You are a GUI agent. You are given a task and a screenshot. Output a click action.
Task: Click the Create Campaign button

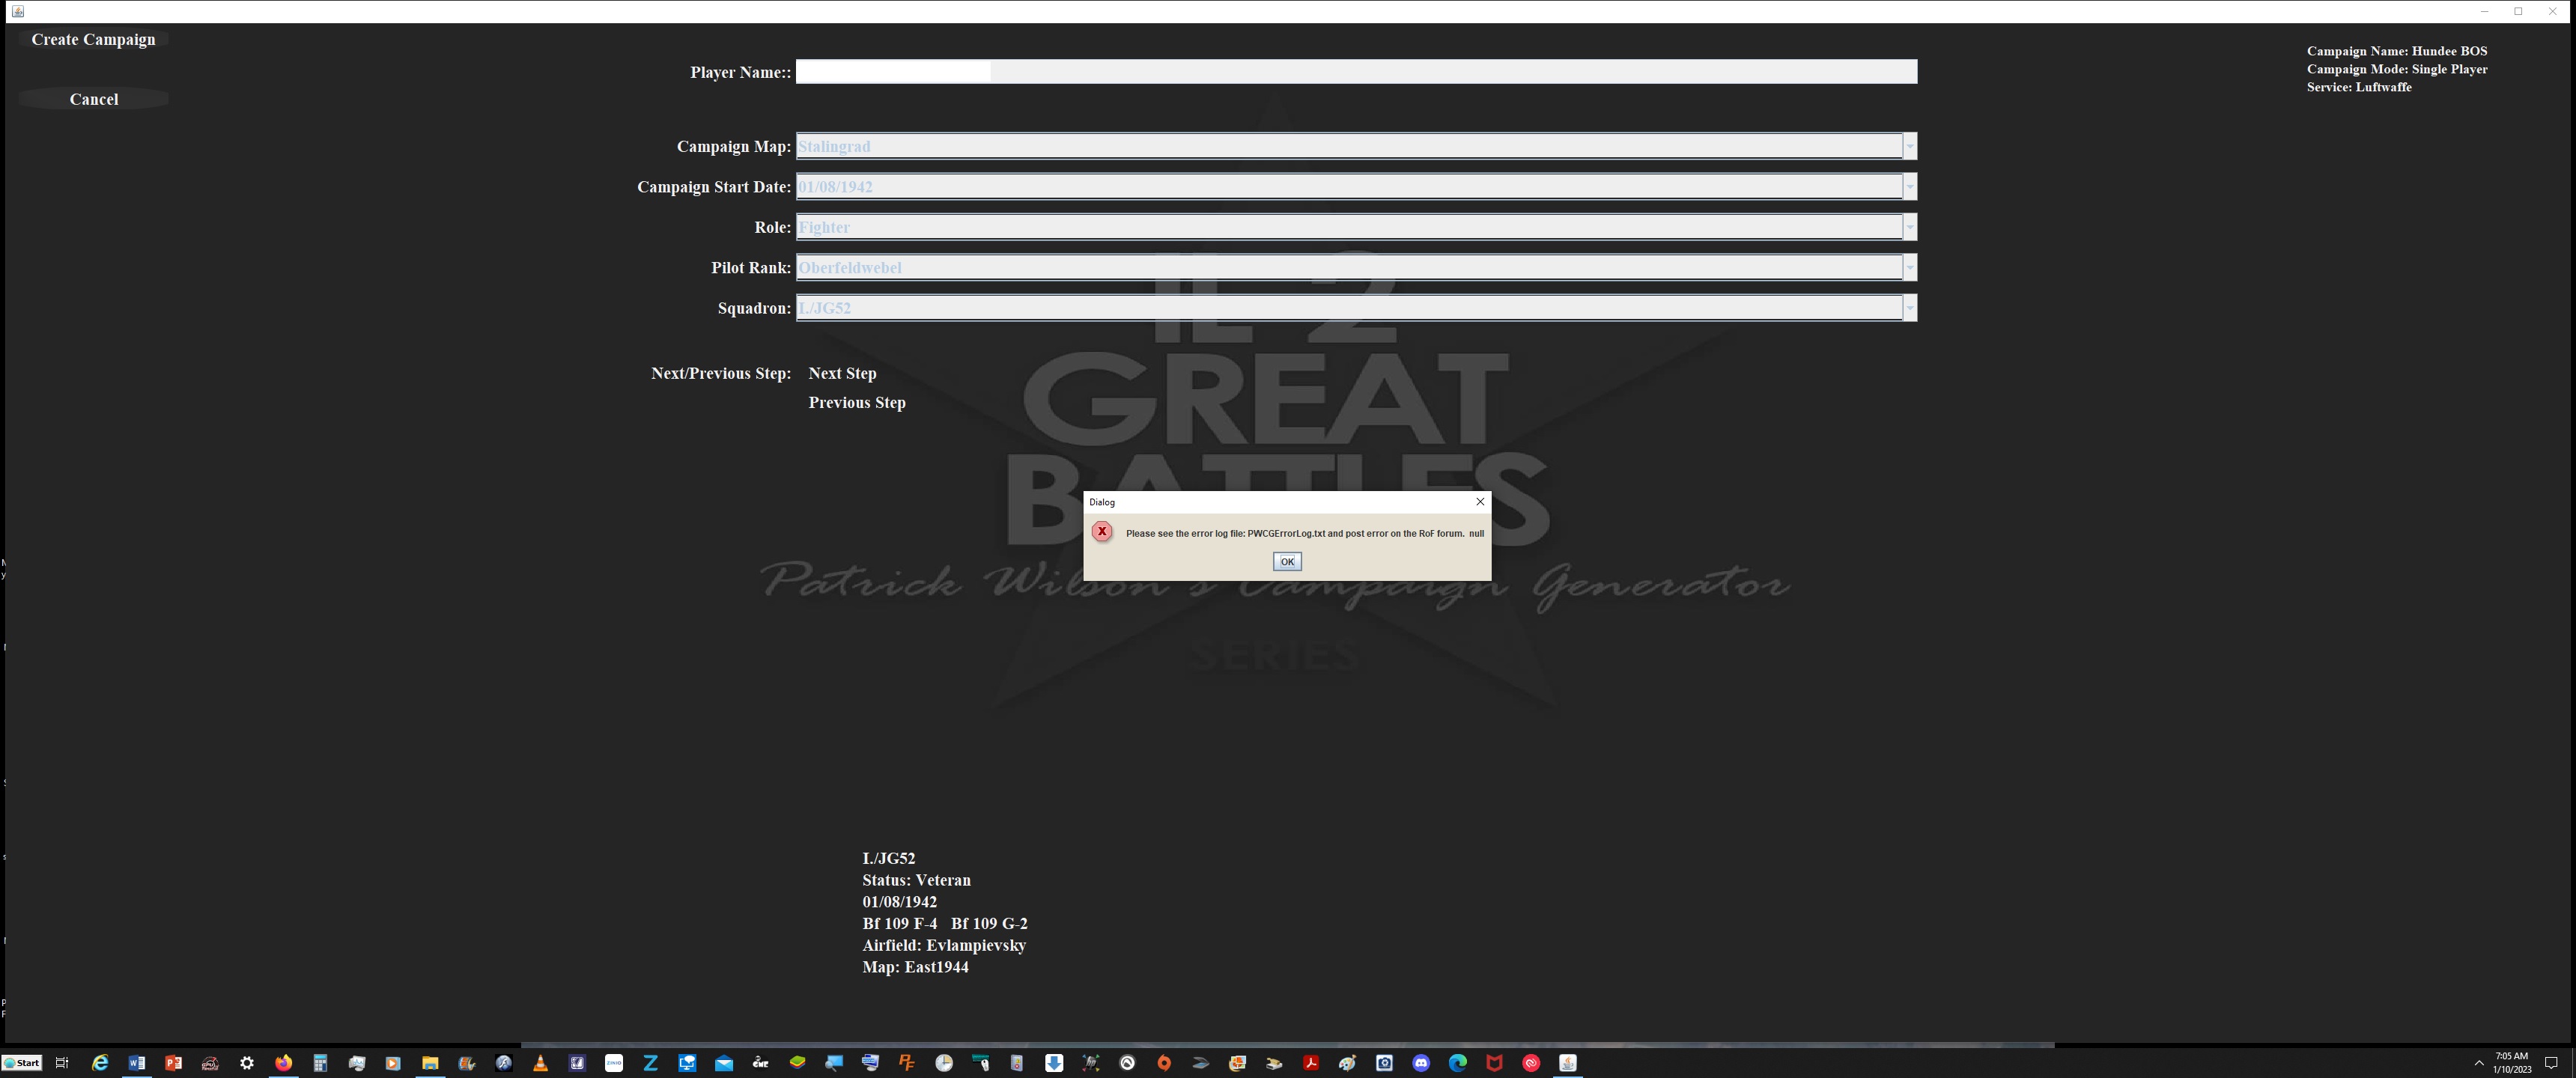(x=93, y=40)
